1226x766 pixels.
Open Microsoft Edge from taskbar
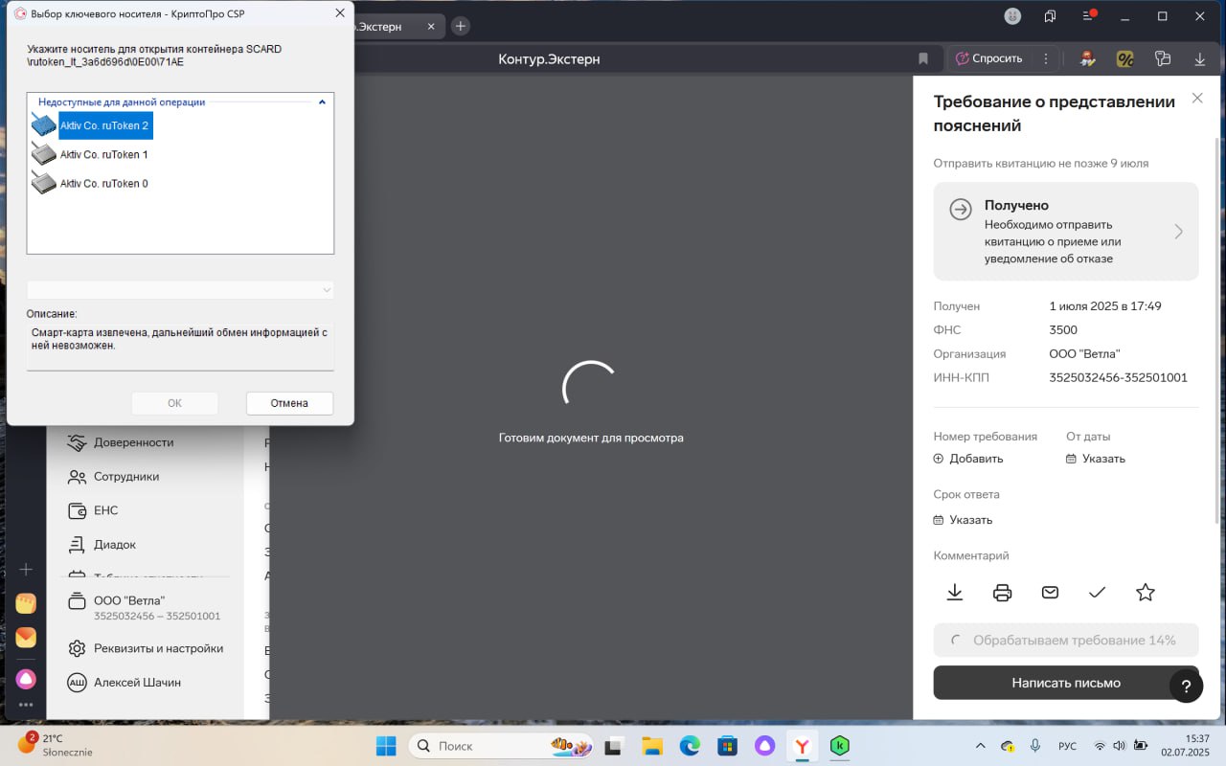[x=690, y=745]
